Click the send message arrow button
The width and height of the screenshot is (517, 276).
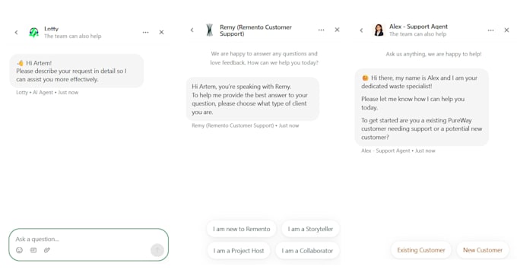click(157, 250)
